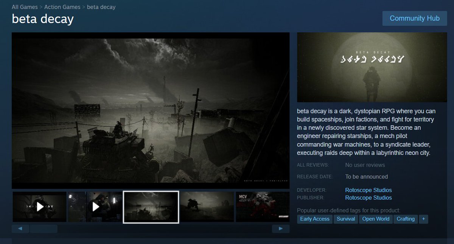Select the highlighted foggy landscape thumbnail
This screenshot has height=244, width=454.
(151, 207)
